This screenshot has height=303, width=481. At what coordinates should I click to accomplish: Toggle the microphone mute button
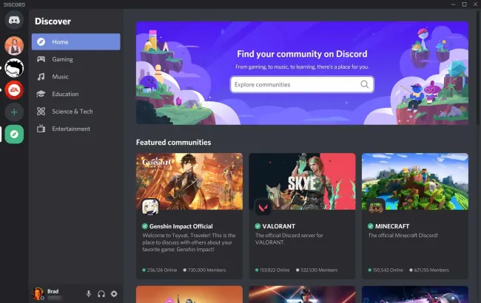click(x=88, y=294)
